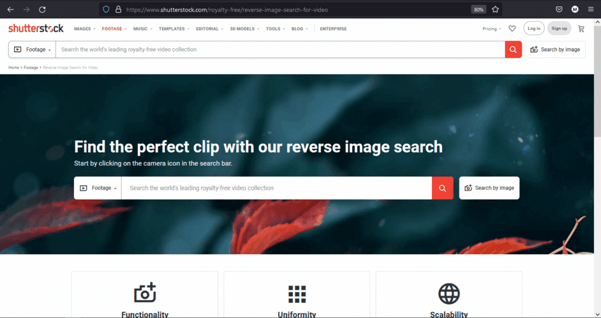Follow the Footage breadcrumb link

[31, 67]
